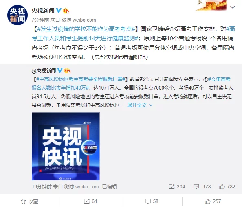Click the 收藏 star to favorite the post
The height and width of the screenshot is (208, 242).
pos(29,201)
